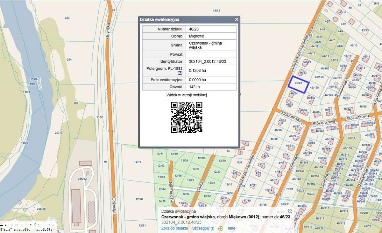382x233 pixels.
Task: Click the Identyfikator value 302104_2.0012.46/23
Action: 208,61
